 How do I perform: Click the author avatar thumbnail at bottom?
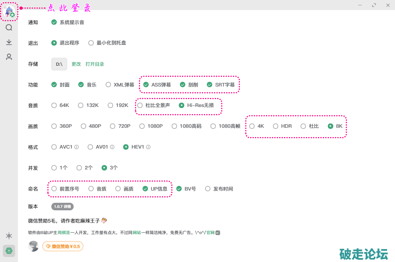(x=33, y=246)
